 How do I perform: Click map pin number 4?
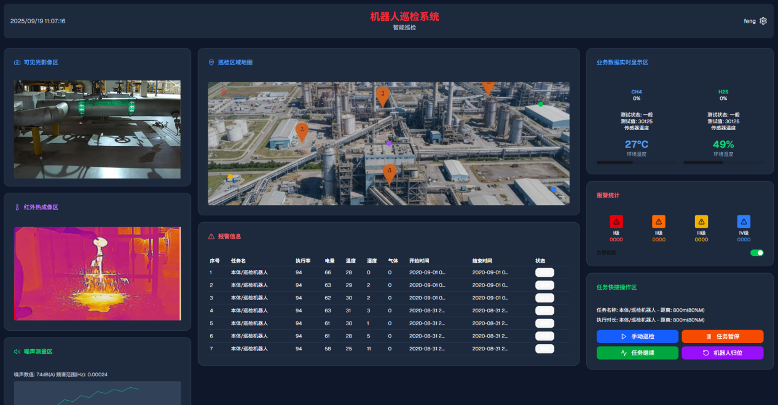coord(389,172)
